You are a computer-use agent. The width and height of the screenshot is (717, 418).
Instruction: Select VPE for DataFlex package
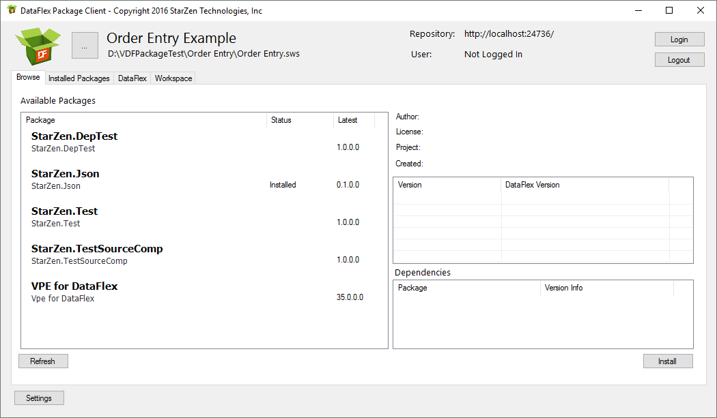tap(204, 292)
